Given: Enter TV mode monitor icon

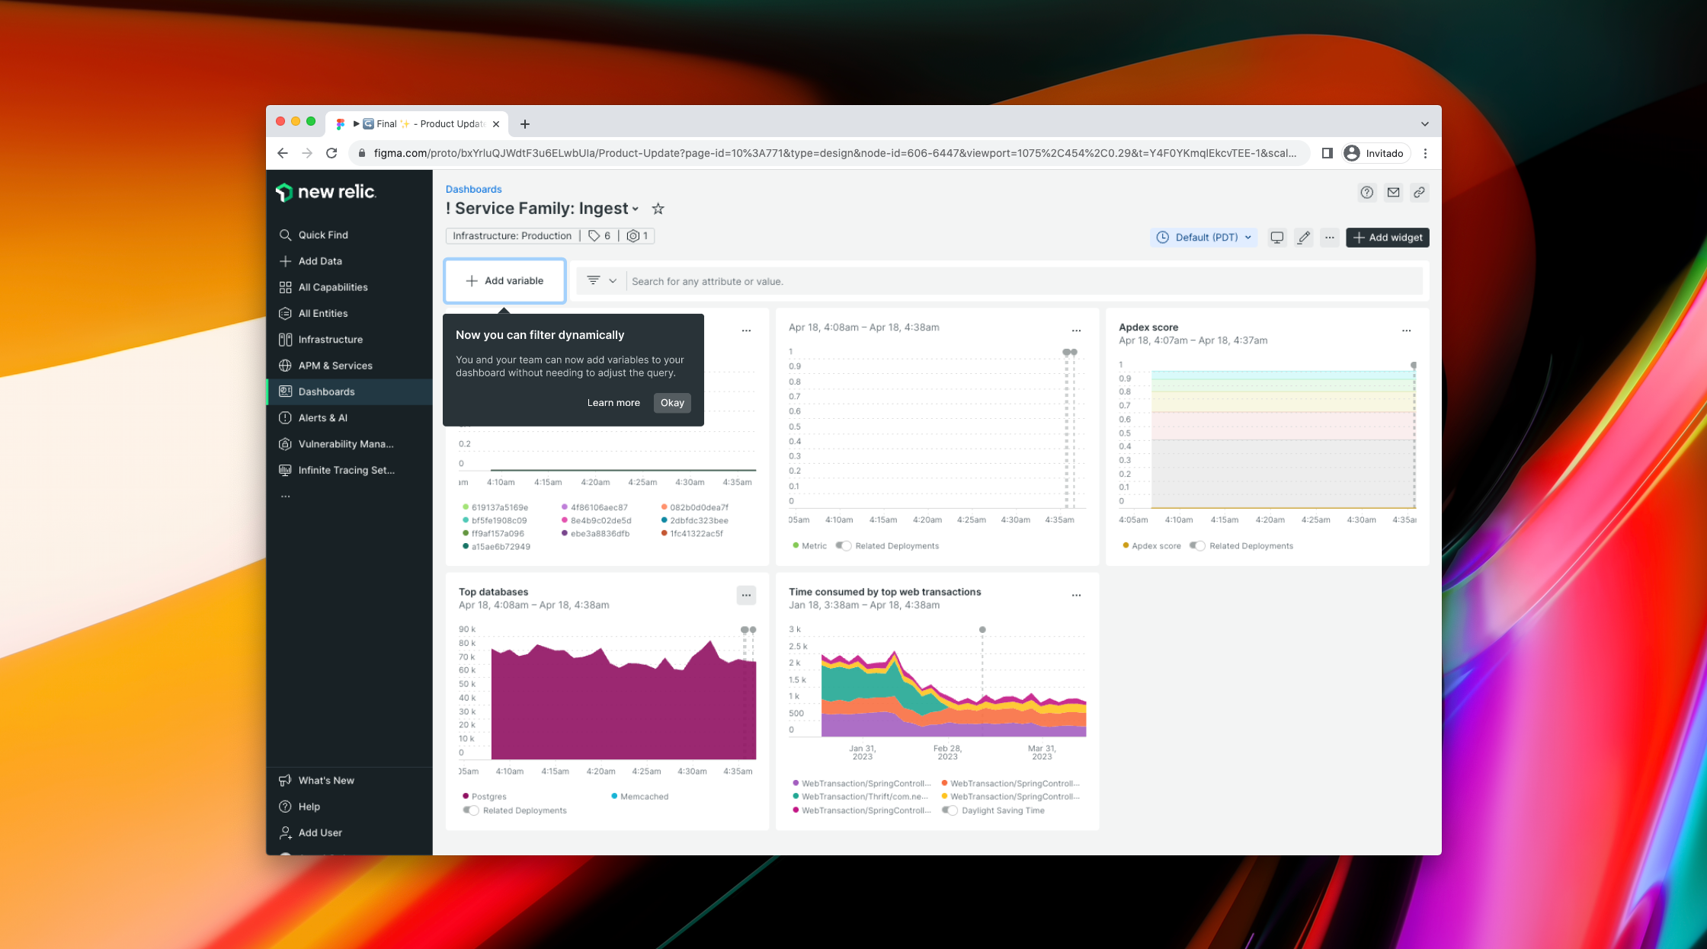Looking at the screenshot, I should [x=1277, y=238].
